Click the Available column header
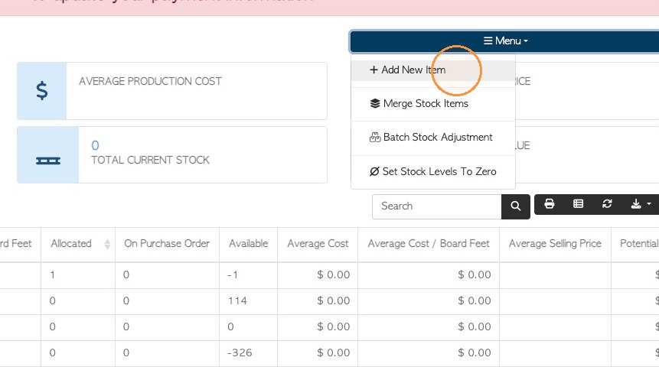The width and height of the screenshot is (659, 367). (x=249, y=244)
